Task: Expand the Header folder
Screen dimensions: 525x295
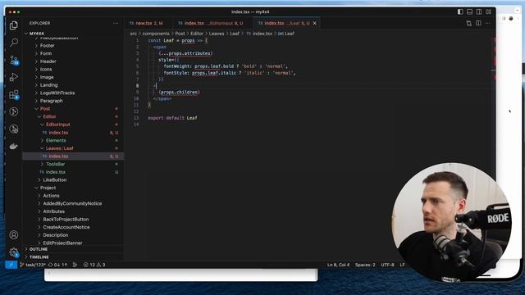Action: pyautogui.click(x=73, y=61)
